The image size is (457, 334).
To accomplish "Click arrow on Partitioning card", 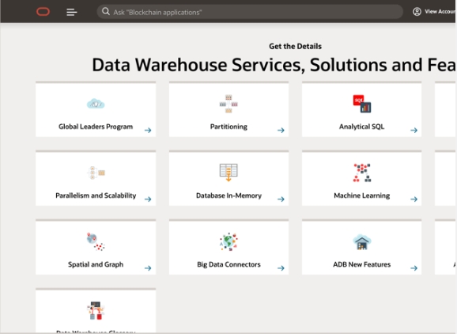I will click(281, 130).
